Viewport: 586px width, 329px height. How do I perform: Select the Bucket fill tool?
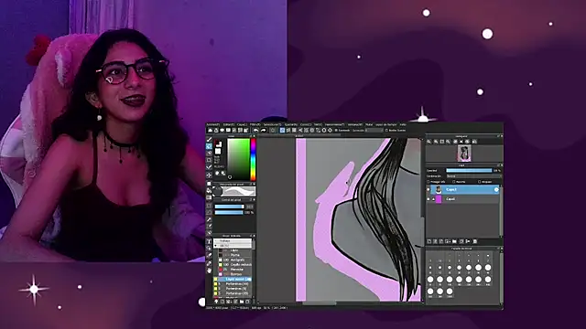[x=210, y=190]
